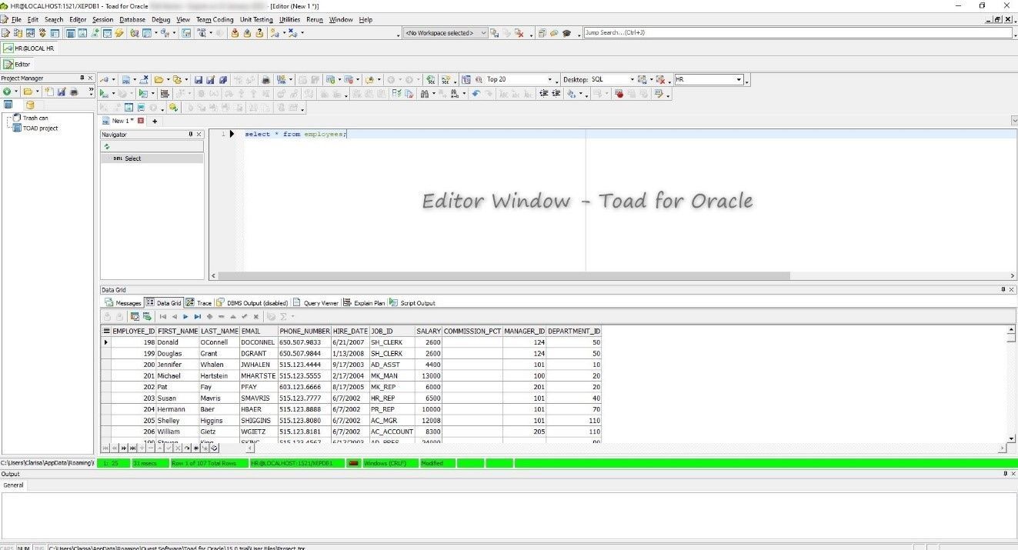Click the SALARY column header
Viewport: 1018px width, 550px height.
pos(429,331)
